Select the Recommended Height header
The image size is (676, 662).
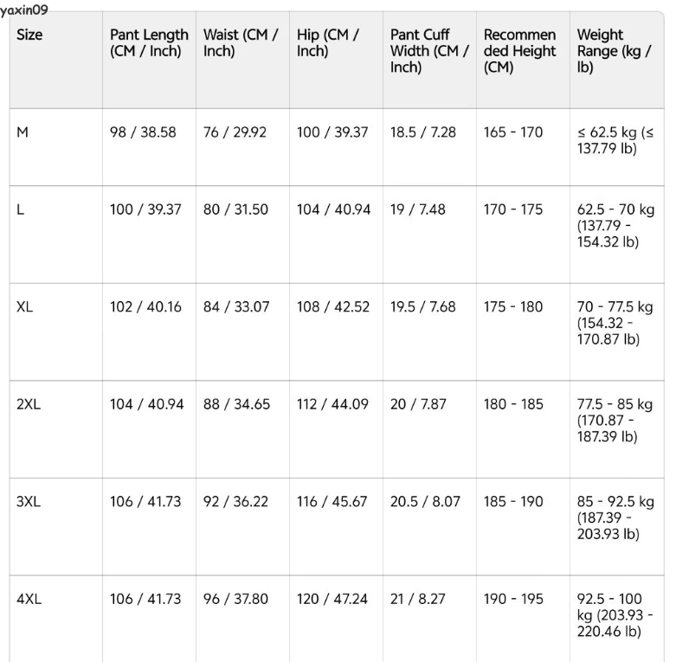click(519, 51)
